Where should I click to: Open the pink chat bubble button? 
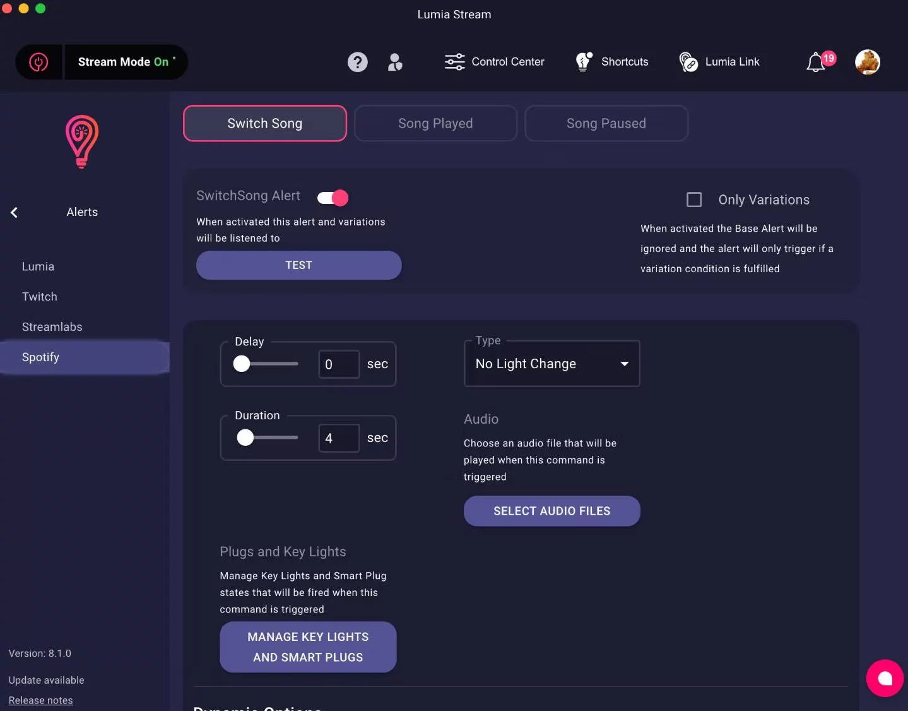[x=885, y=678]
